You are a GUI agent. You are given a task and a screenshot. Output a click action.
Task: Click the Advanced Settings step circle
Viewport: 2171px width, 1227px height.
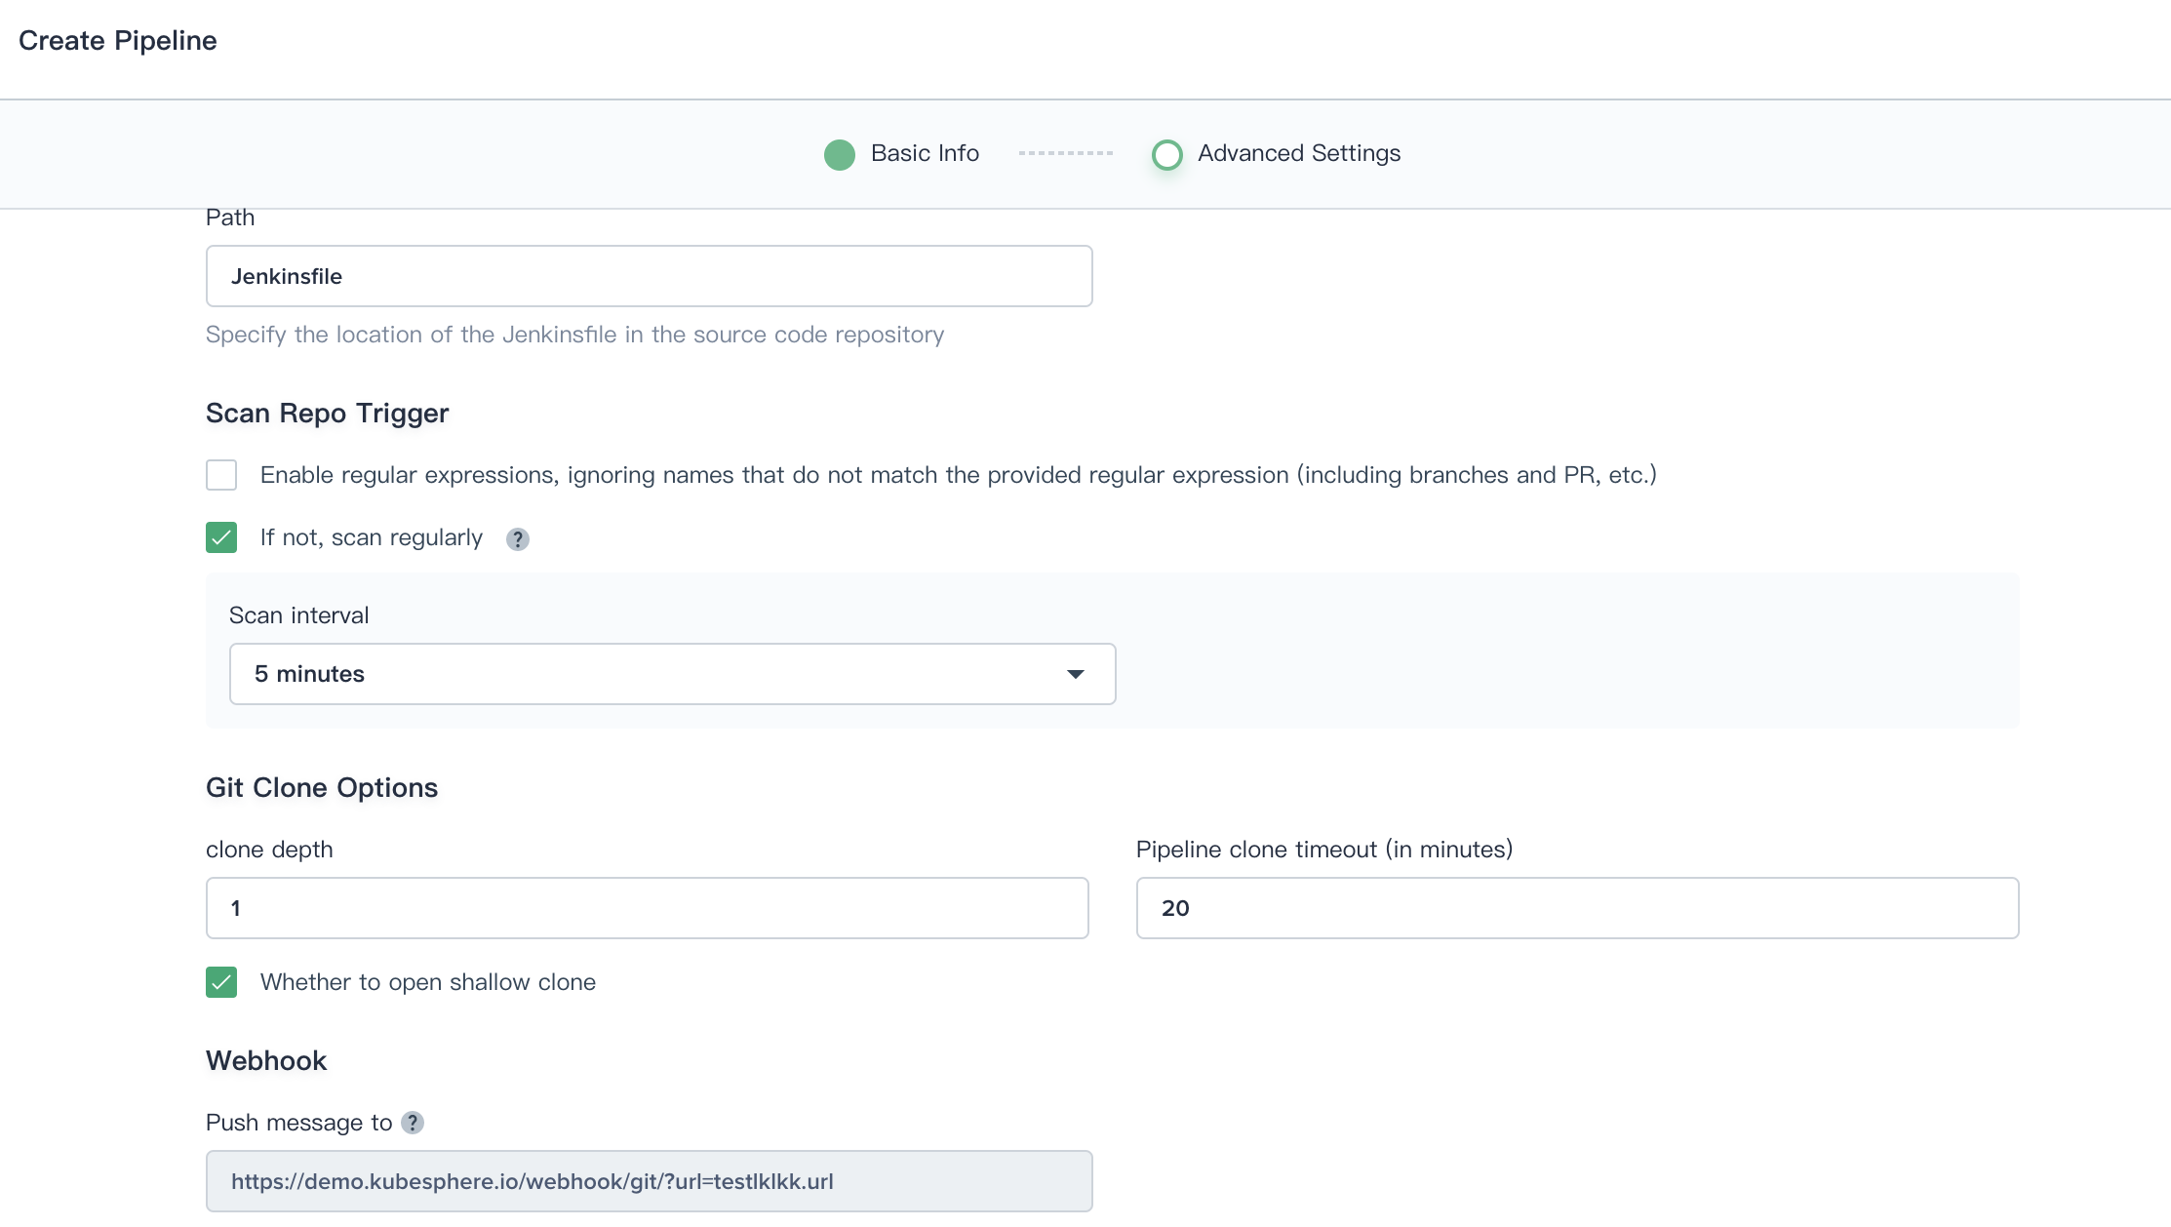(1166, 154)
